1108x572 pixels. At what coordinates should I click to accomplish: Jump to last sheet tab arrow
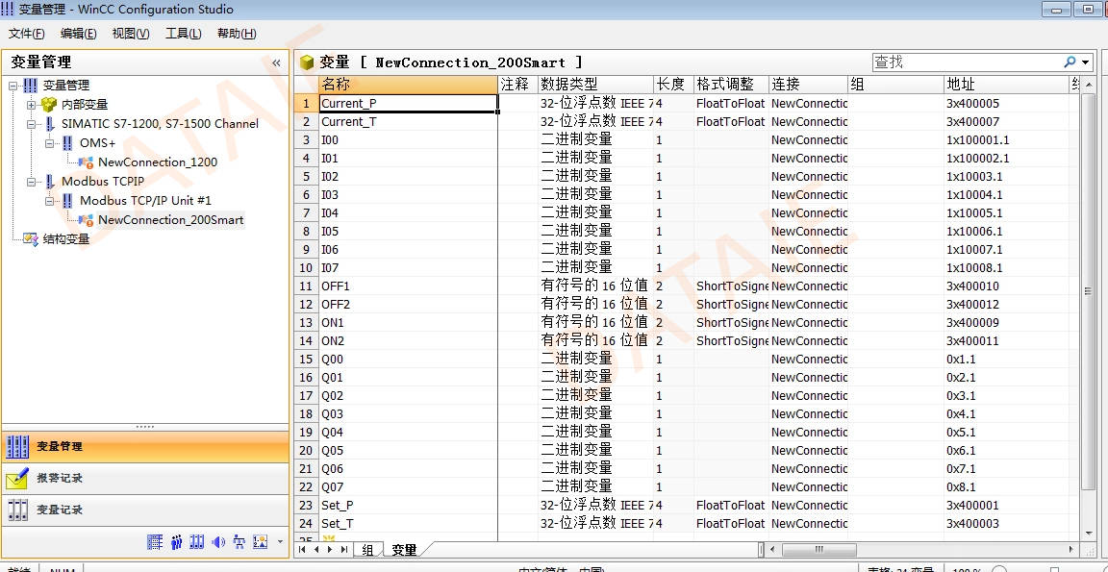(x=343, y=549)
